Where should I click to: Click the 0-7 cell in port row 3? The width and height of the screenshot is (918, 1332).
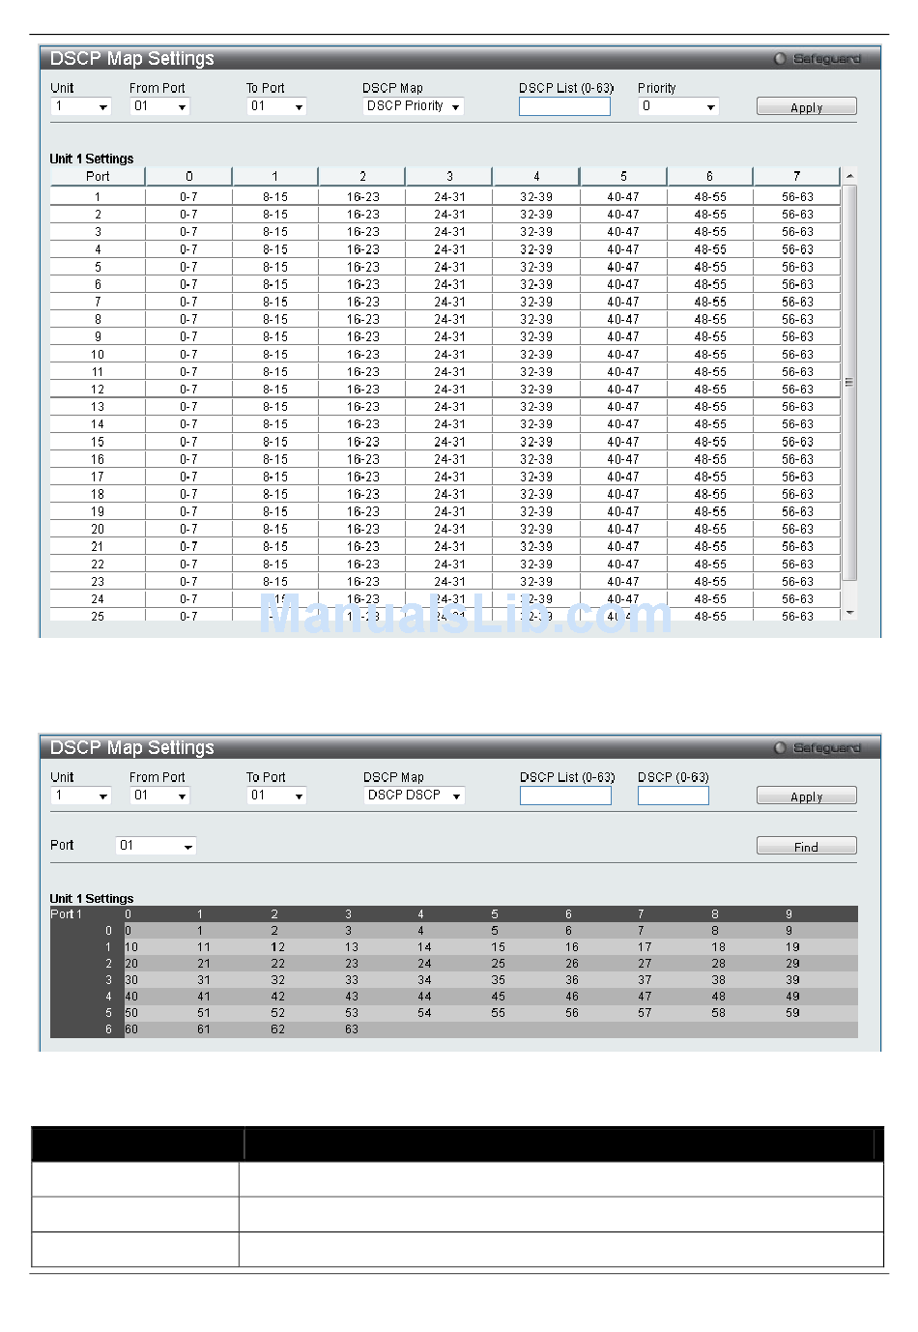coord(188,232)
